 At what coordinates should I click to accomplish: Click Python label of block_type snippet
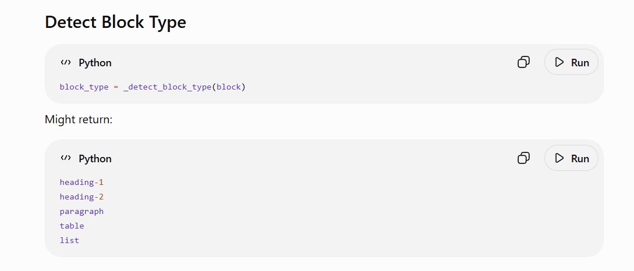[x=95, y=63]
